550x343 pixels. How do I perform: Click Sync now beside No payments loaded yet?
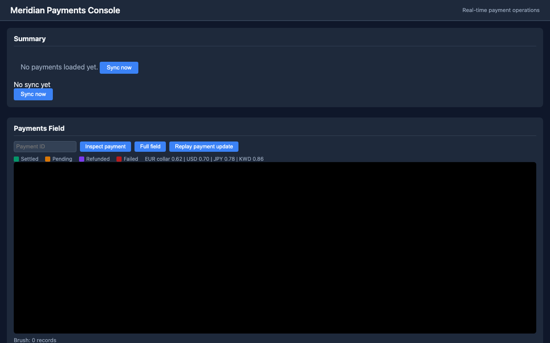click(x=119, y=68)
